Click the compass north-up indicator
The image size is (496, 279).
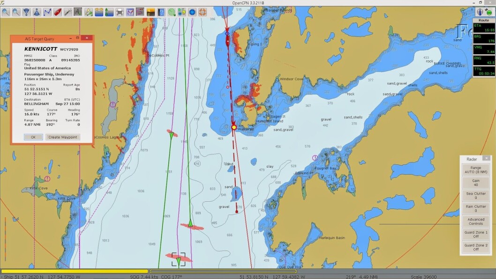point(480,12)
